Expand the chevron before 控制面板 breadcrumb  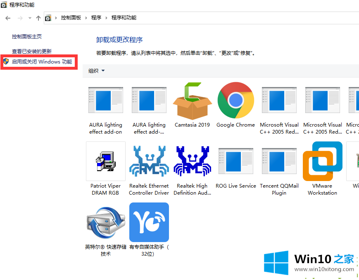[x=56, y=18]
